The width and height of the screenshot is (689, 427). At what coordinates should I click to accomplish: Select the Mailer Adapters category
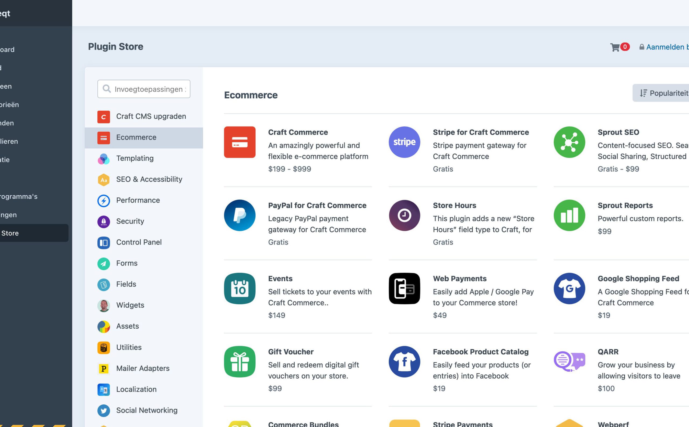pyautogui.click(x=144, y=368)
